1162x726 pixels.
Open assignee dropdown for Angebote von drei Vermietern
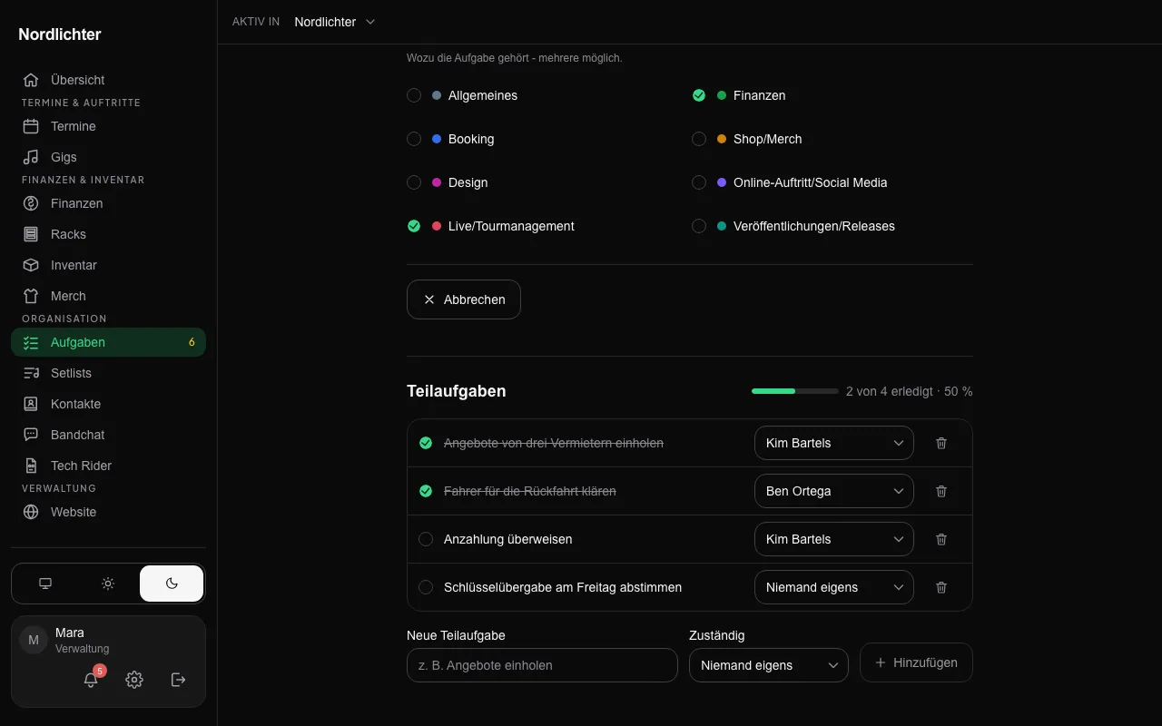(834, 443)
